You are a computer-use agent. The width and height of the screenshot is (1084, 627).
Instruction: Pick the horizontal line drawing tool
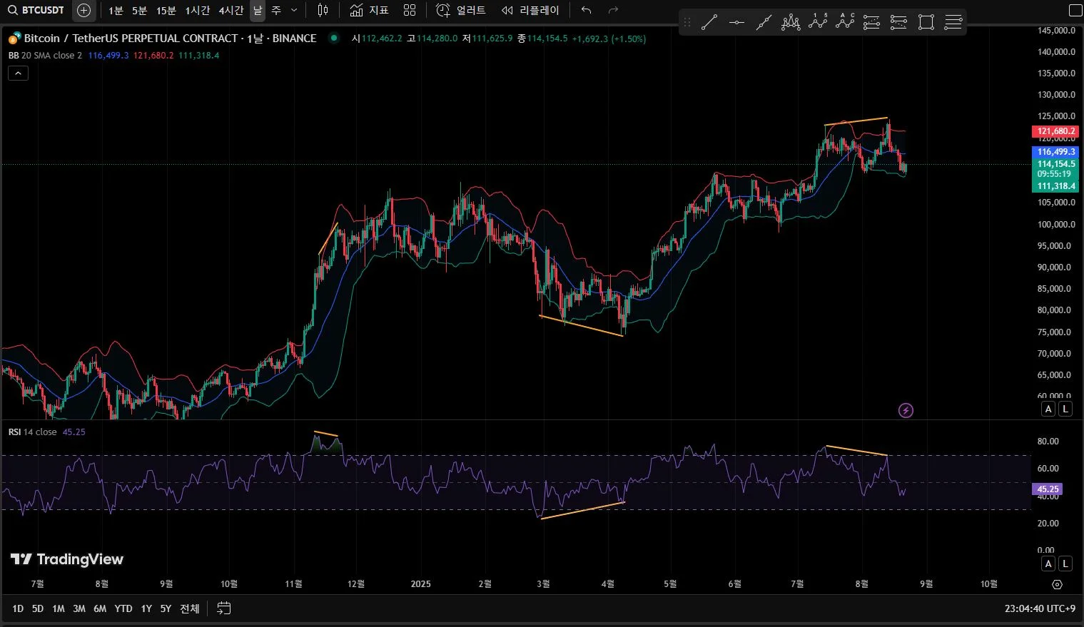736,23
